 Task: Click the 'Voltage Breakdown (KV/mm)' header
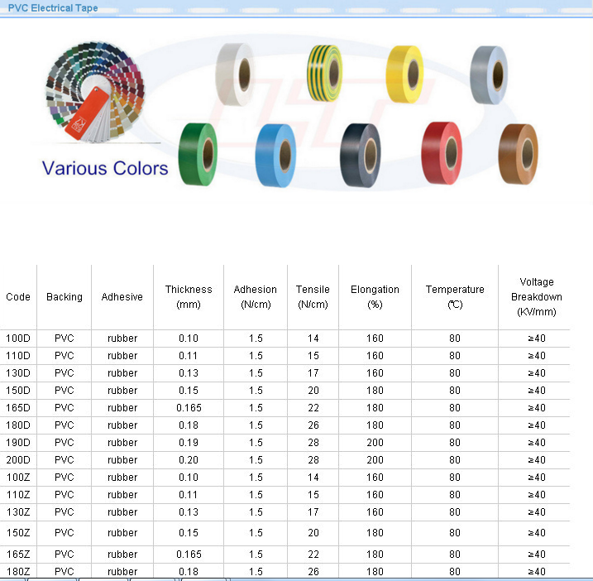[x=536, y=297]
